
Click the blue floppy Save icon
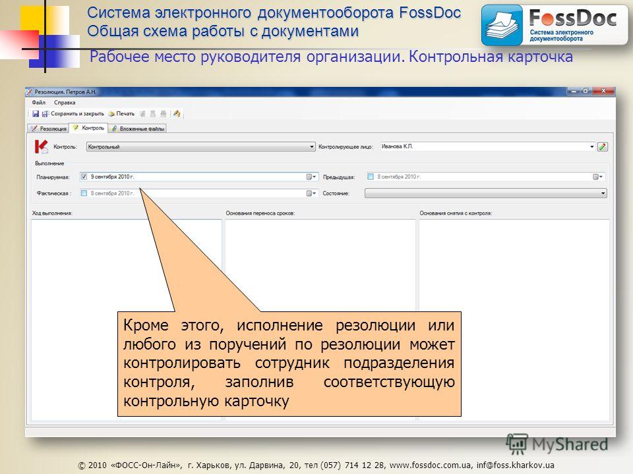click(36, 114)
